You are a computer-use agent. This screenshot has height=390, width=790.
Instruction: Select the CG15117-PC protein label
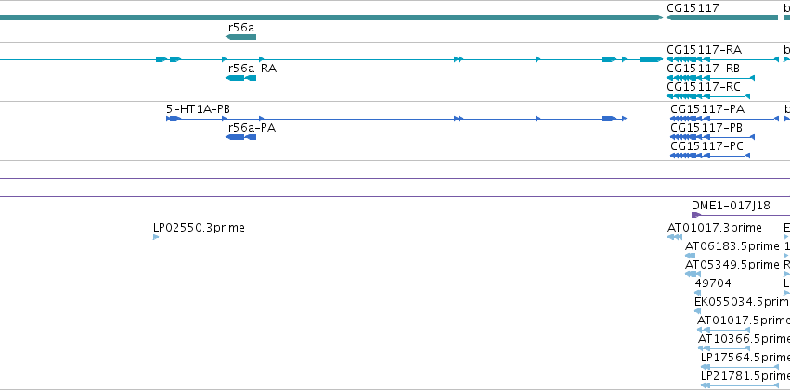tap(706, 146)
